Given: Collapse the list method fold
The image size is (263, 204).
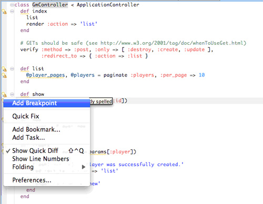Looking at the screenshot, I should [x=12, y=69].
